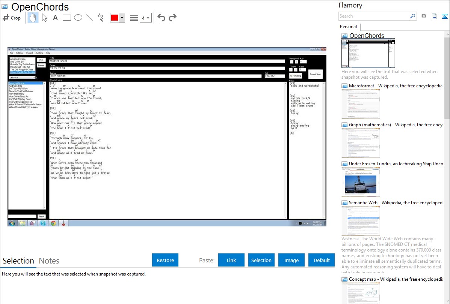Activate the hand pan tool
450x304 pixels.
pyautogui.click(x=33, y=18)
